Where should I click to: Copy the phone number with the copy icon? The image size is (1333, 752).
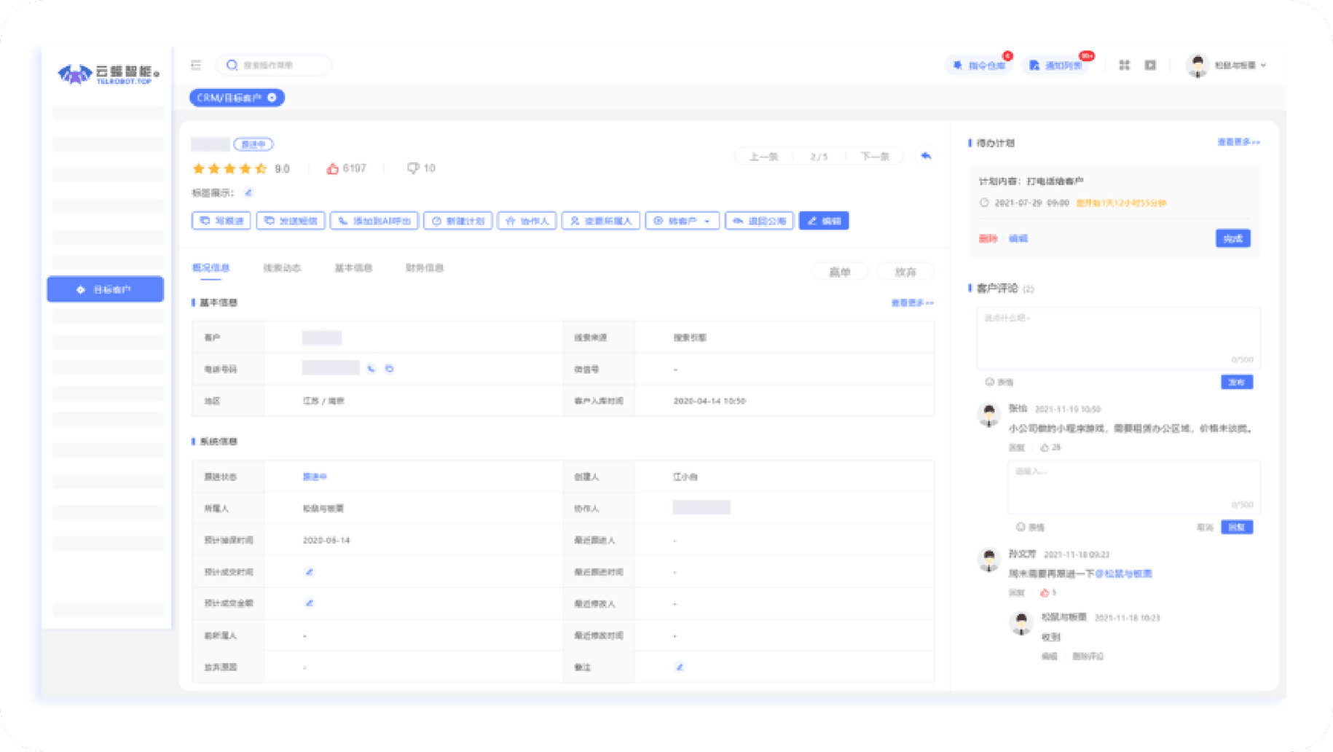click(390, 369)
